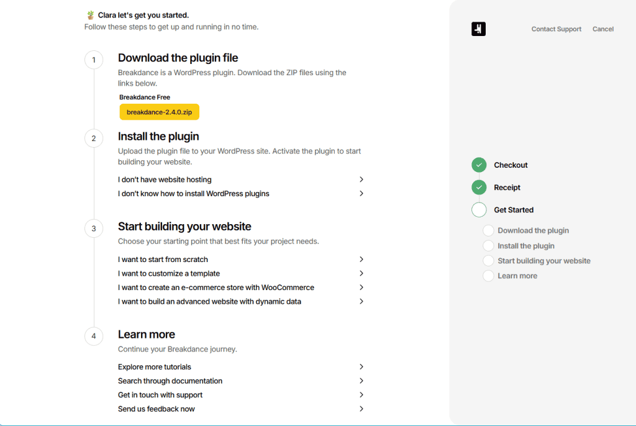636x426 pixels.
Task: Toggle the Learn more sidebar circle
Action: tap(488, 276)
